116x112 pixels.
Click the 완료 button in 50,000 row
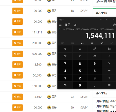pos(17,75)
